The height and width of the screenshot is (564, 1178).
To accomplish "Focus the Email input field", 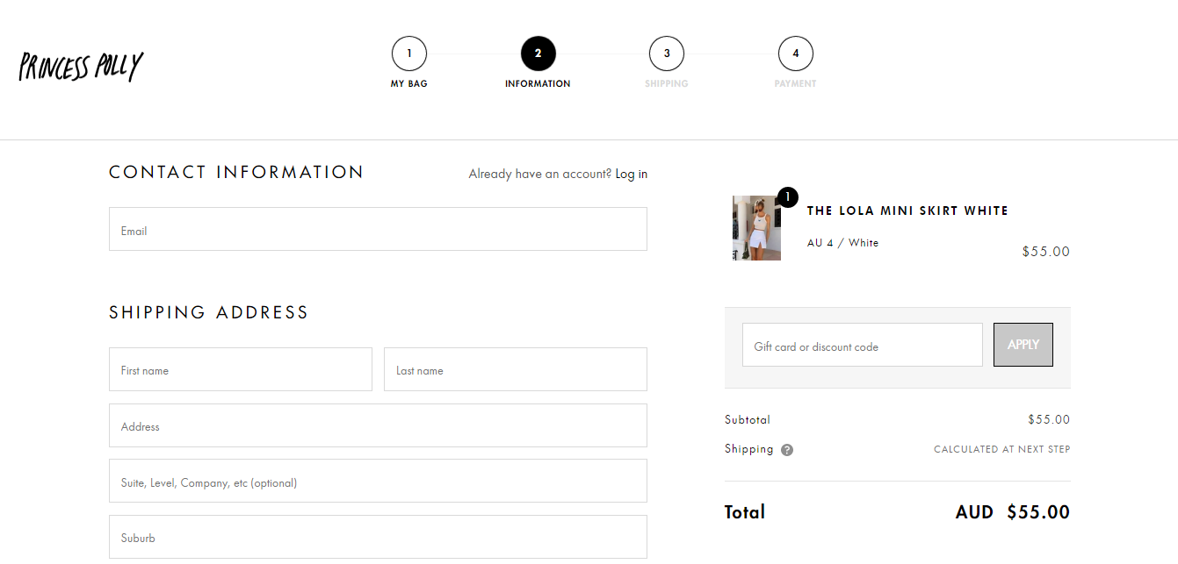I will click(378, 230).
